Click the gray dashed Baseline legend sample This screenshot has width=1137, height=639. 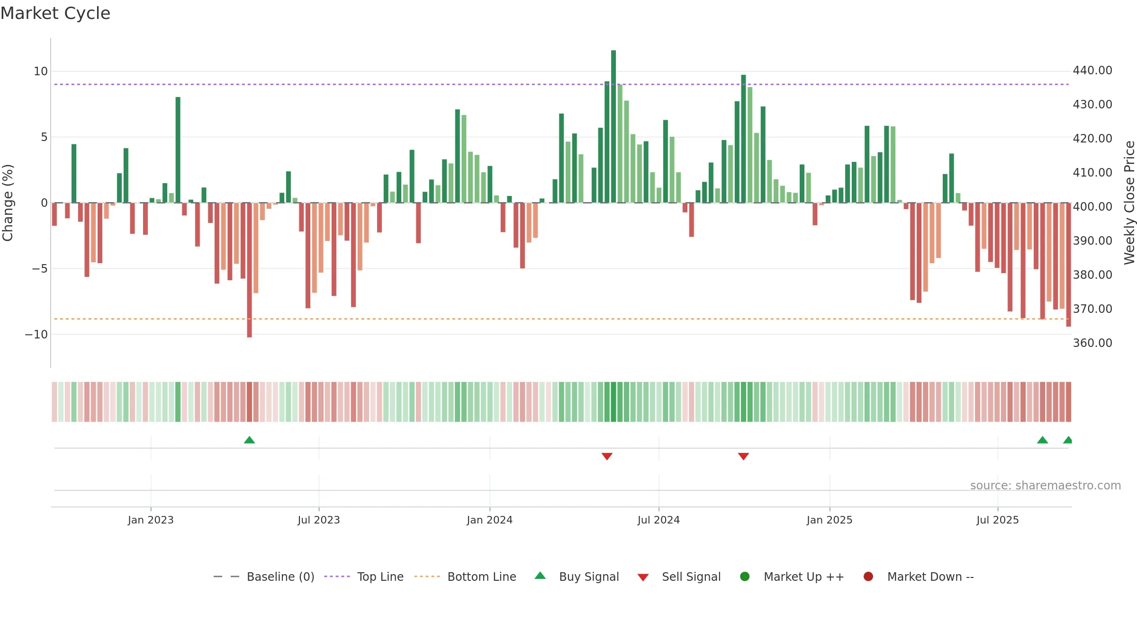226,577
